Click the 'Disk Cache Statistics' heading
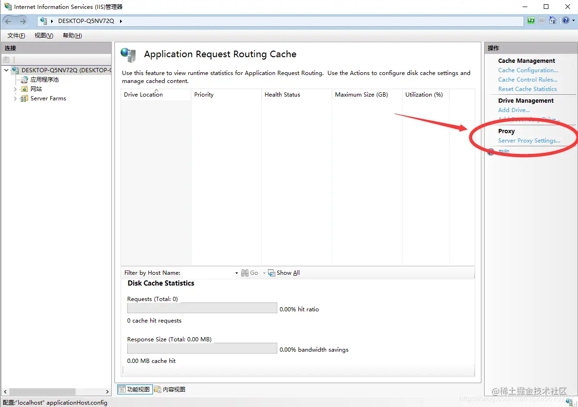Image resolution: width=578 pixels, height=407 pixels. 161,283
